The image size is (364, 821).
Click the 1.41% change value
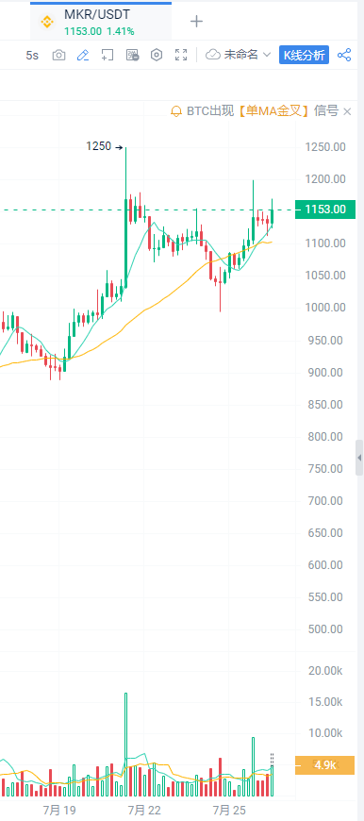121,31
